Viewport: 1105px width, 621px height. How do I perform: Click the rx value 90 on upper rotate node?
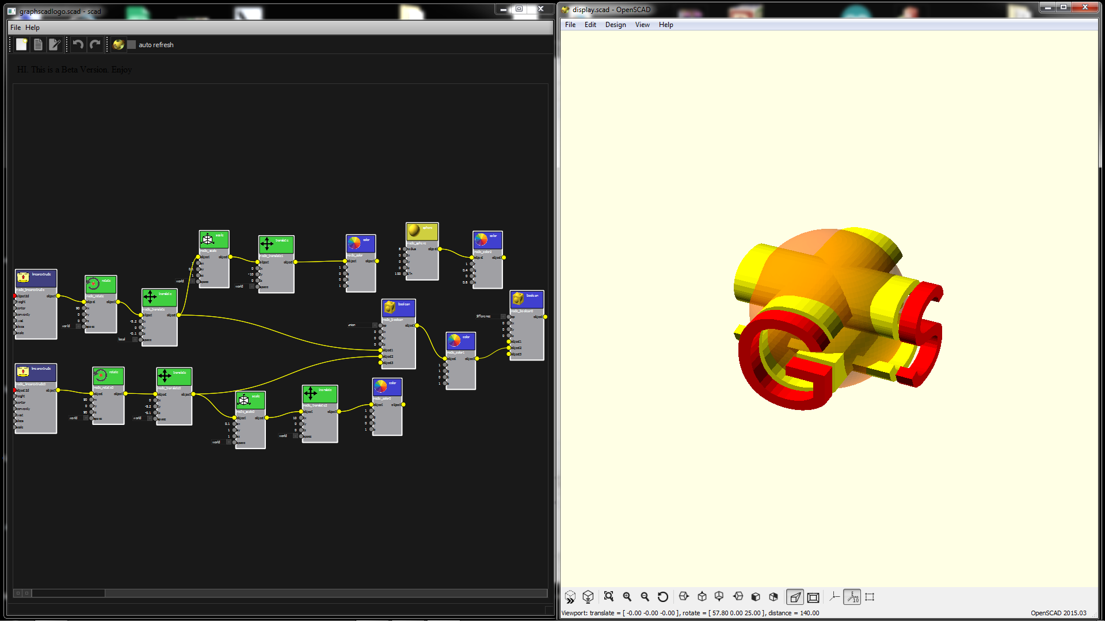[x=78, y=308]
